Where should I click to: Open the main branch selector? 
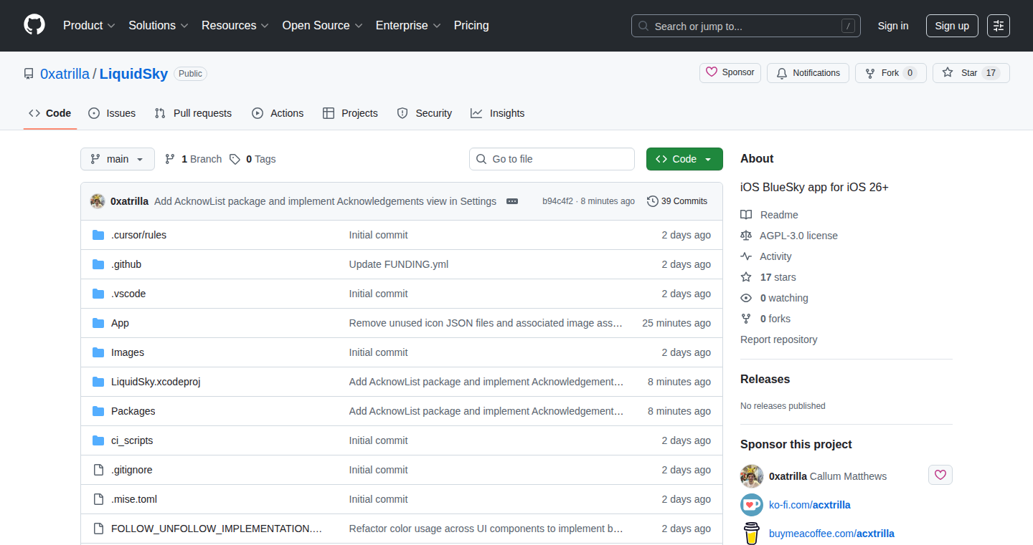(118, 159)
